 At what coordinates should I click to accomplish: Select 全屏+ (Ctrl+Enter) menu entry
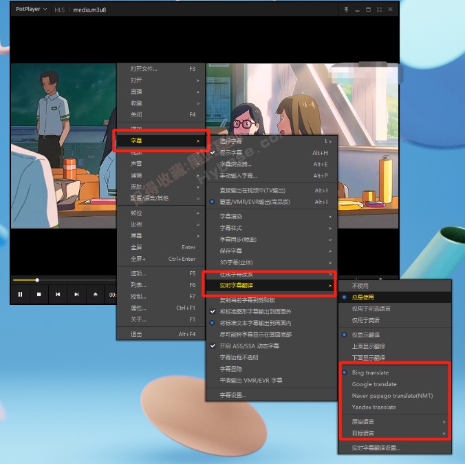(161, 259)
